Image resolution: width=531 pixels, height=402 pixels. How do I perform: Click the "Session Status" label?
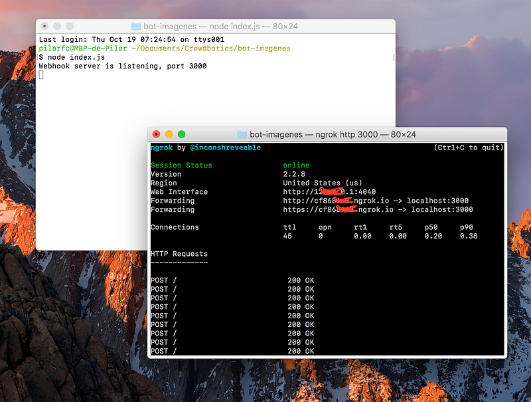181,165
